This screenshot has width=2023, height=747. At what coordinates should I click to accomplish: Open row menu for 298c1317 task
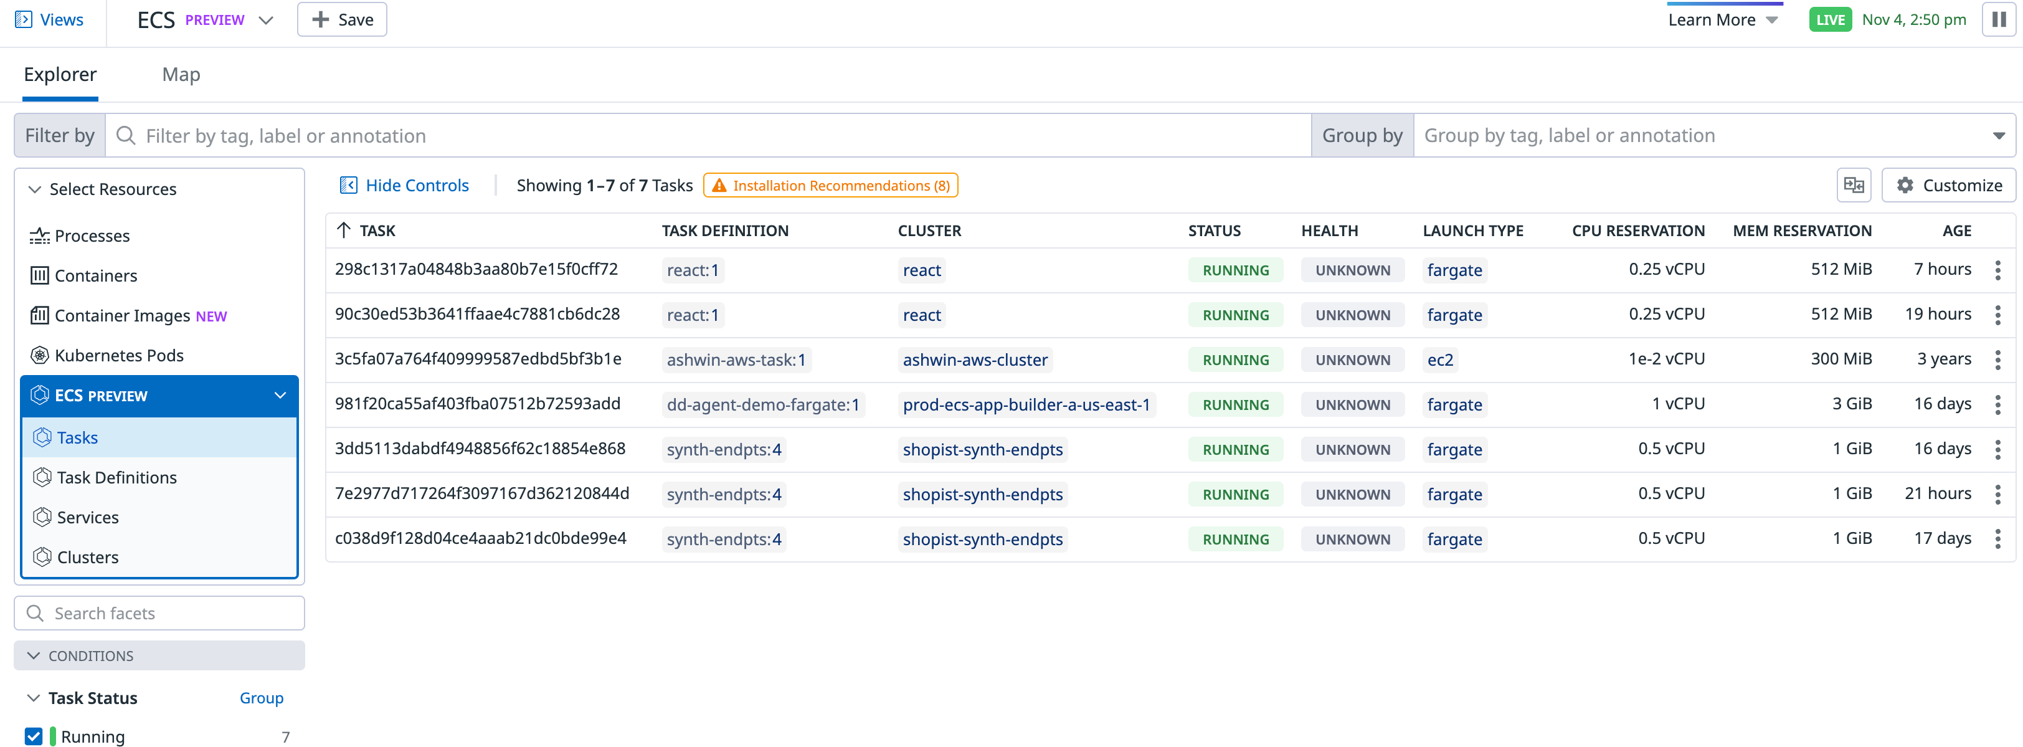[x=1997, y=270]
